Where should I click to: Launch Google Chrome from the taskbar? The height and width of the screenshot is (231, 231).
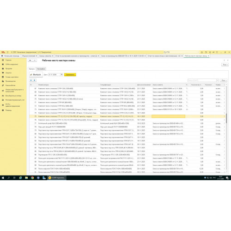coord(32,178)
